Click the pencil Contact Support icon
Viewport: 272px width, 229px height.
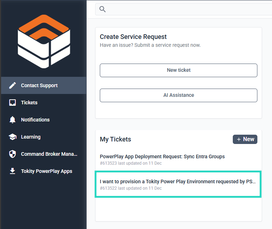12,85
